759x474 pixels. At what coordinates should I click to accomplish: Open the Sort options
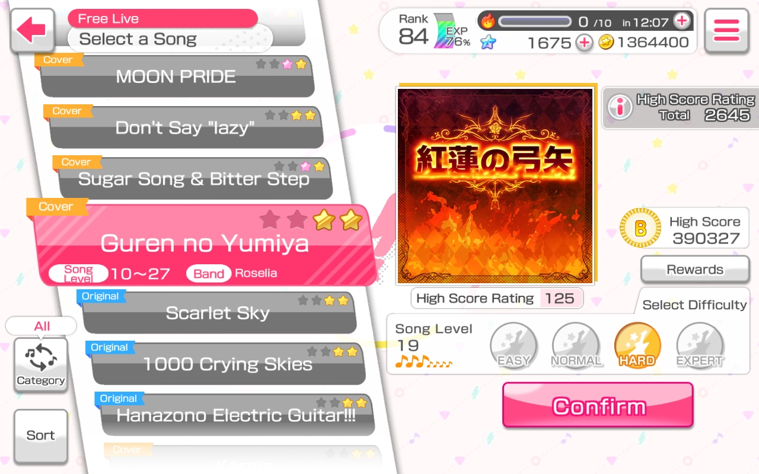tap(40, 436)
